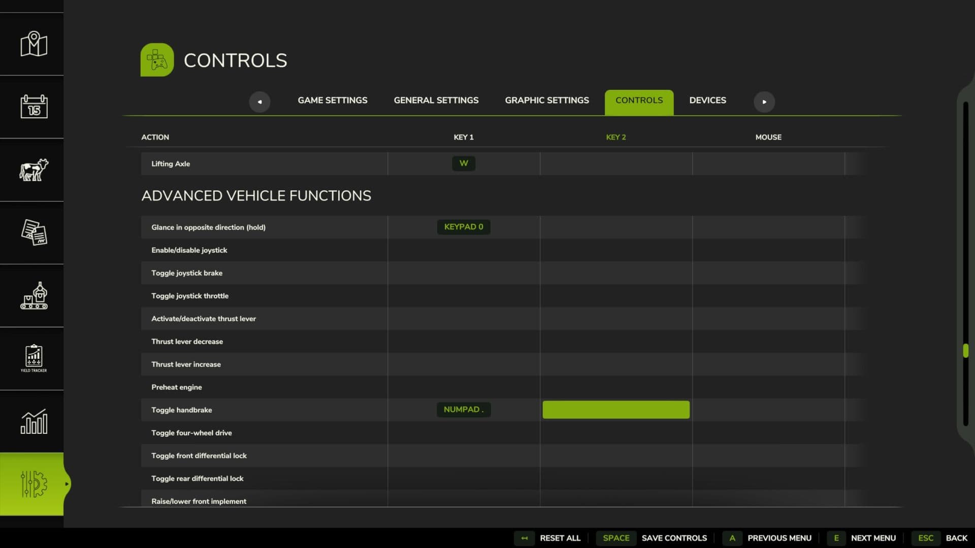Viewport: 975px width, 548px height.
Task: Click the left arrow tab navigator
Action: coord(259,101)
